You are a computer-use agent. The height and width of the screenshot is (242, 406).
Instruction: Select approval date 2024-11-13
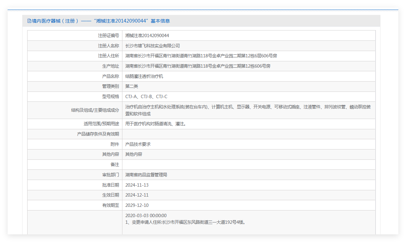click(x=137, y=185)
